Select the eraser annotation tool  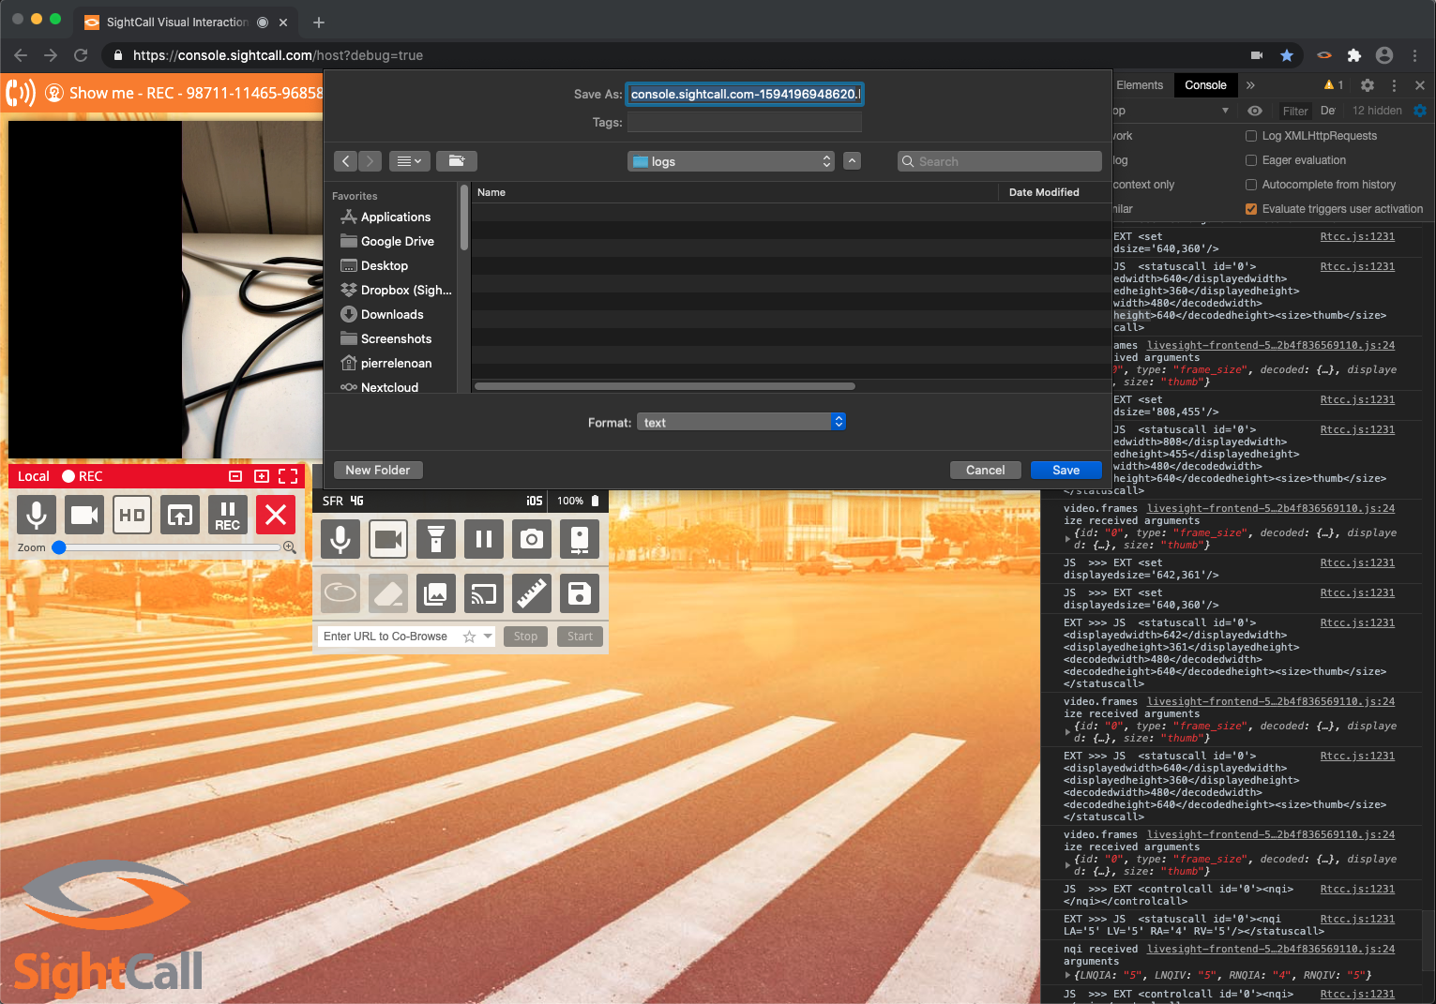coord(388,593)
